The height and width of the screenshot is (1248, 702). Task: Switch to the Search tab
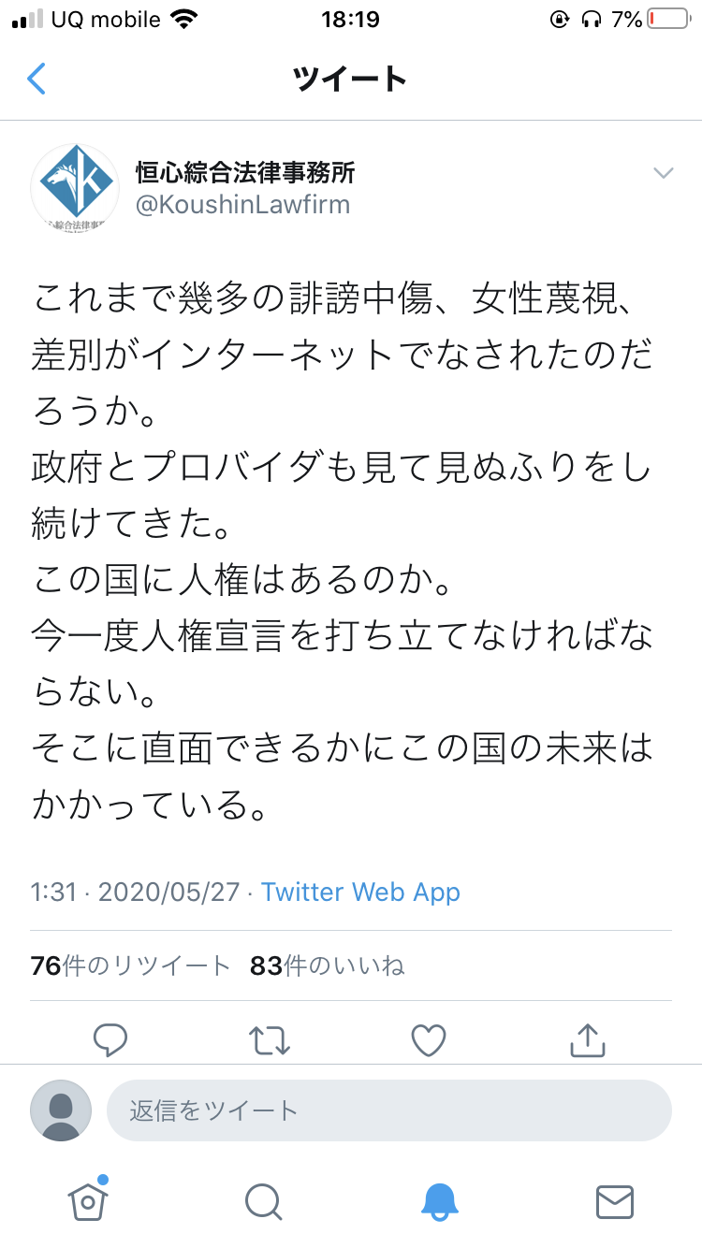pyautogui.click(x=263, y=1202)
